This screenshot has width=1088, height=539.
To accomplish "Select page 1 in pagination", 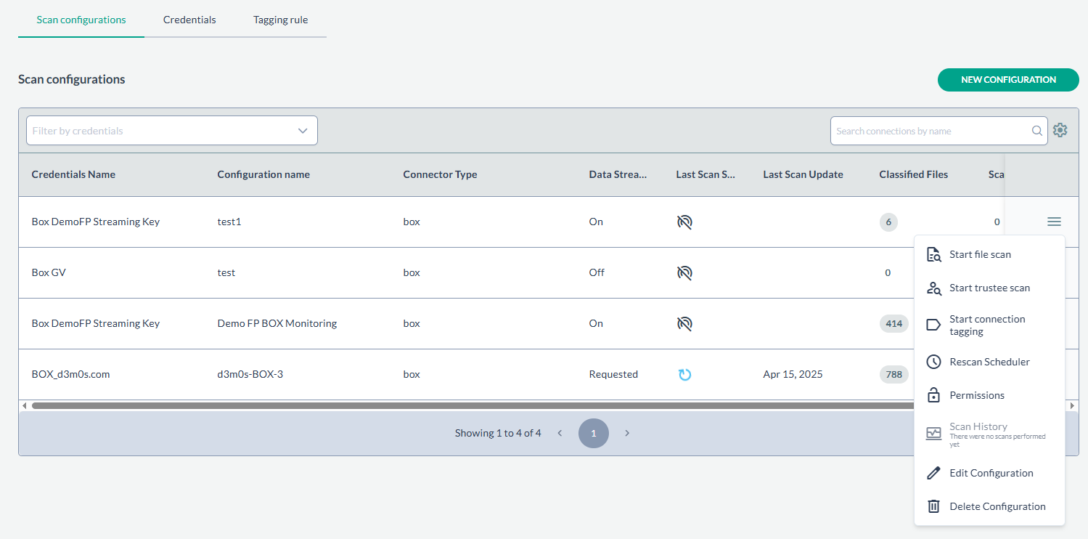I will [593, 433].
